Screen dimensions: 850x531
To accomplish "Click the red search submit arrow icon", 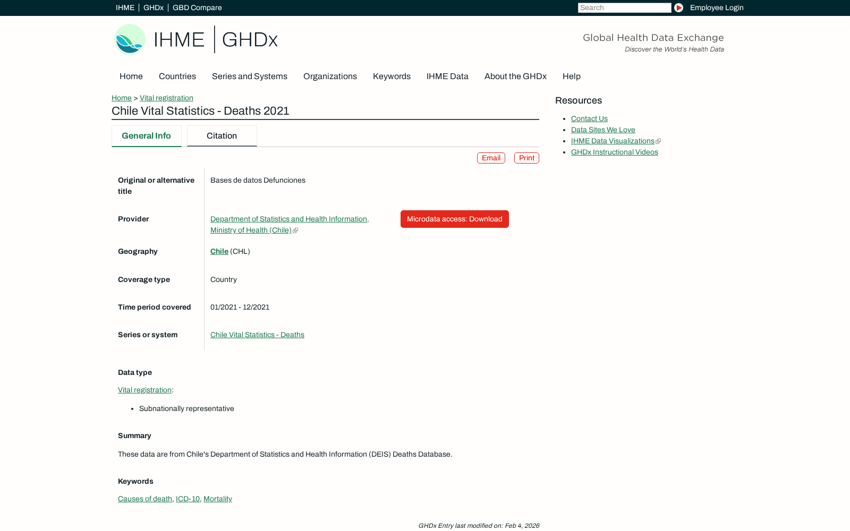I will [x=678, y=7].
